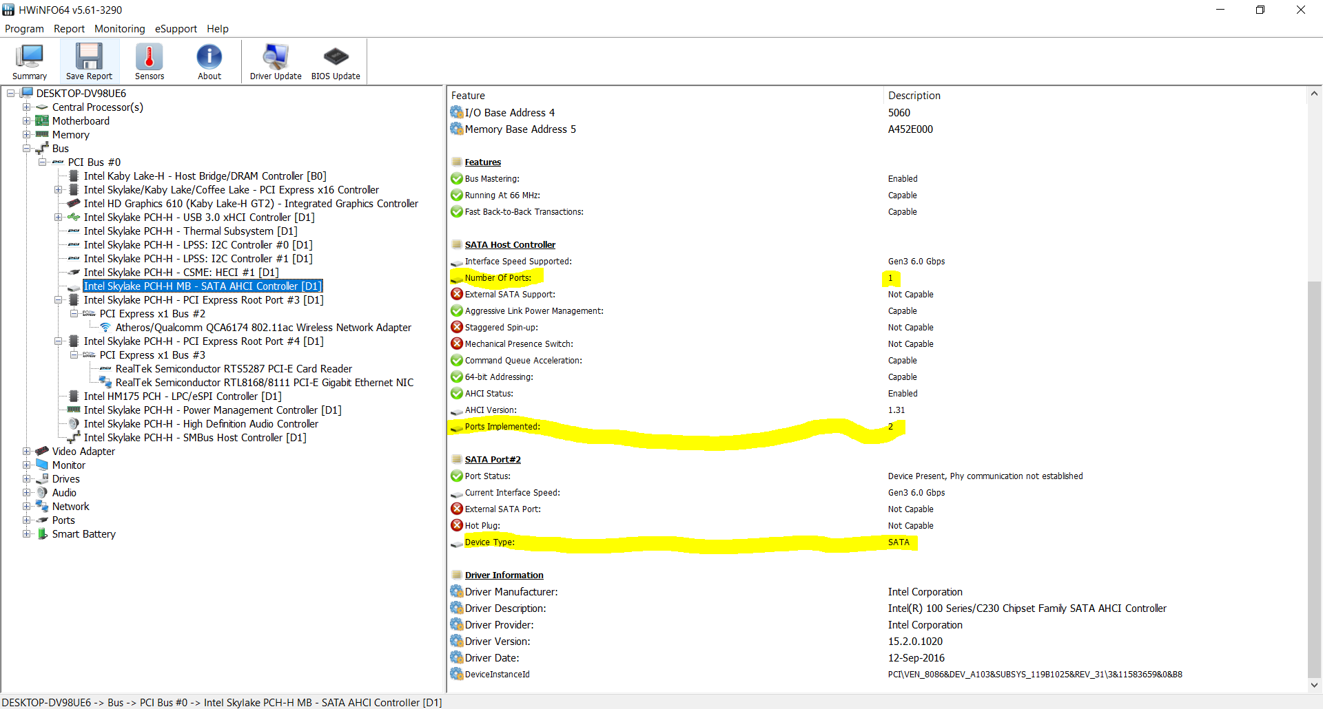Click the DeviceInstanceId value text
This screenshot has height=709, width=1323.
tap(1035, 675)
